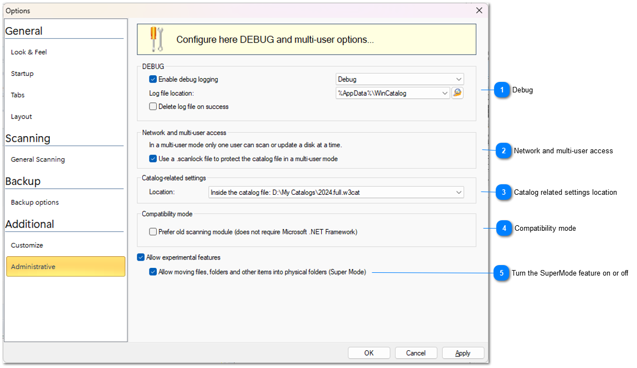Close the Options dialog window
637x368 pixels.
[x=479, y=11]
